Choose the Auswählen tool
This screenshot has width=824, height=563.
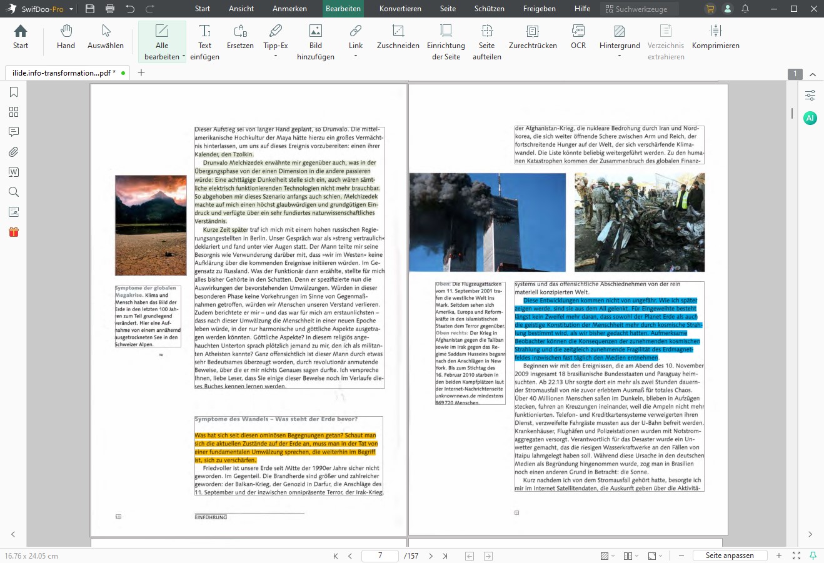[x=106, y=37]
